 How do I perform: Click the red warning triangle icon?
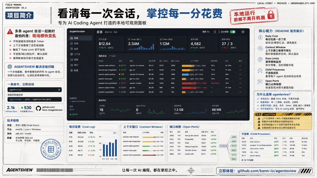pyautogui.click(x=10, y=32)
